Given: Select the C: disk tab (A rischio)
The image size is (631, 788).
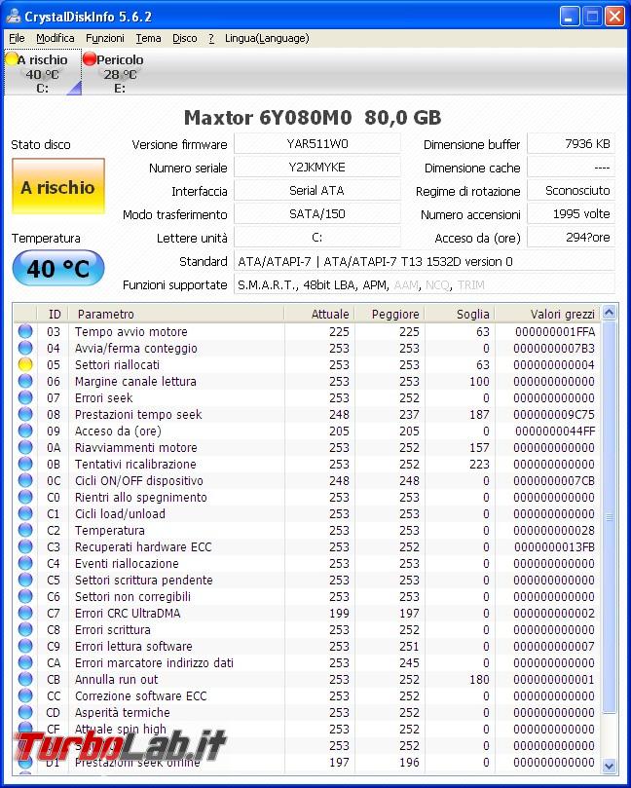Looking at the screenshot, I should [43, 73].
